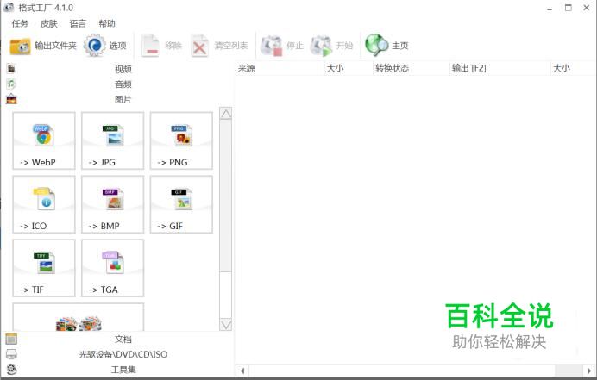
Task: Expand the 文档 document category
Action: (x=116, y=339)
